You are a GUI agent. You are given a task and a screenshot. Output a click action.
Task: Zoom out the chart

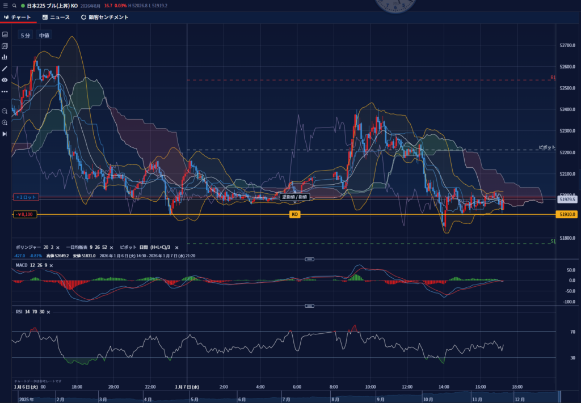(x=5, y=111)
